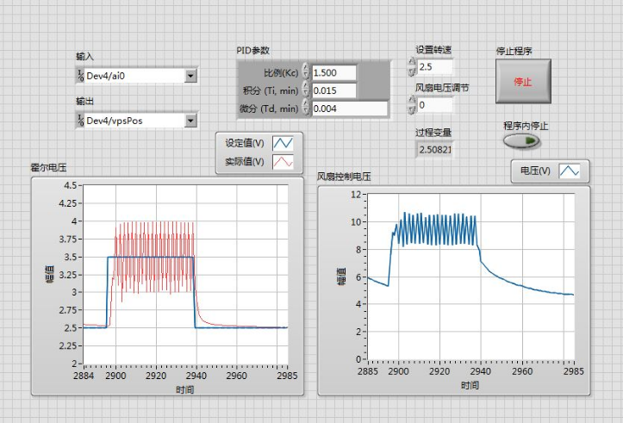Click the 积分 (Ti, min) stepper arrows
Image resolution: width=623 pixels, height=423 pixels.
click(306, 90)
